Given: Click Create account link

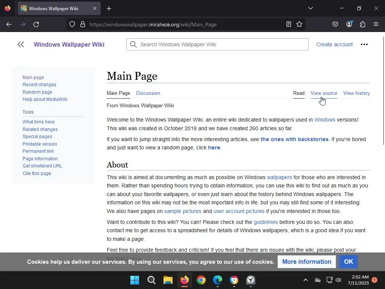Looking at the screenshot, I should click(334, 44).
